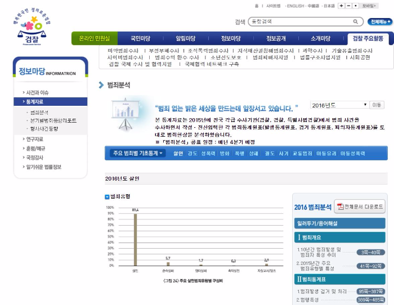
Task: Open the 국민마당 menu
Action: (140, 38)
